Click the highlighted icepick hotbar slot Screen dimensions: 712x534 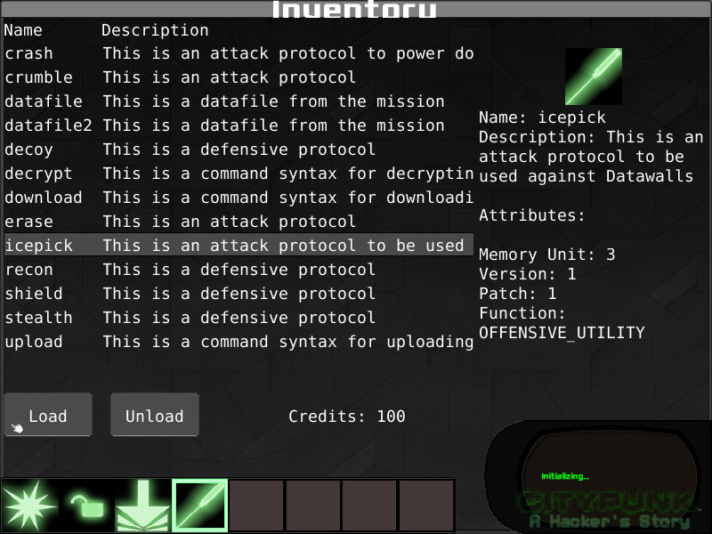[x=199, y=506]
